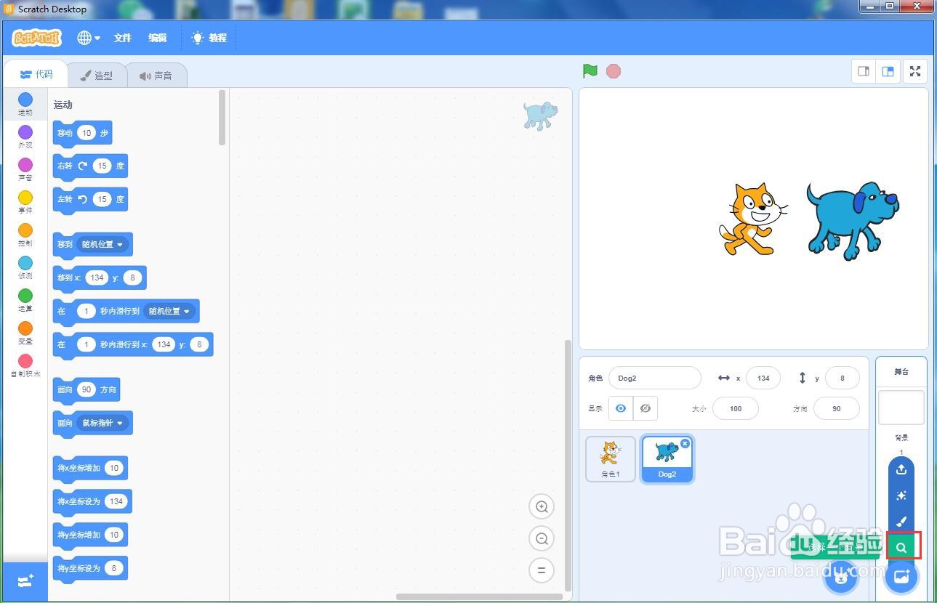Click the sprite y field 8

click(843, 378)
